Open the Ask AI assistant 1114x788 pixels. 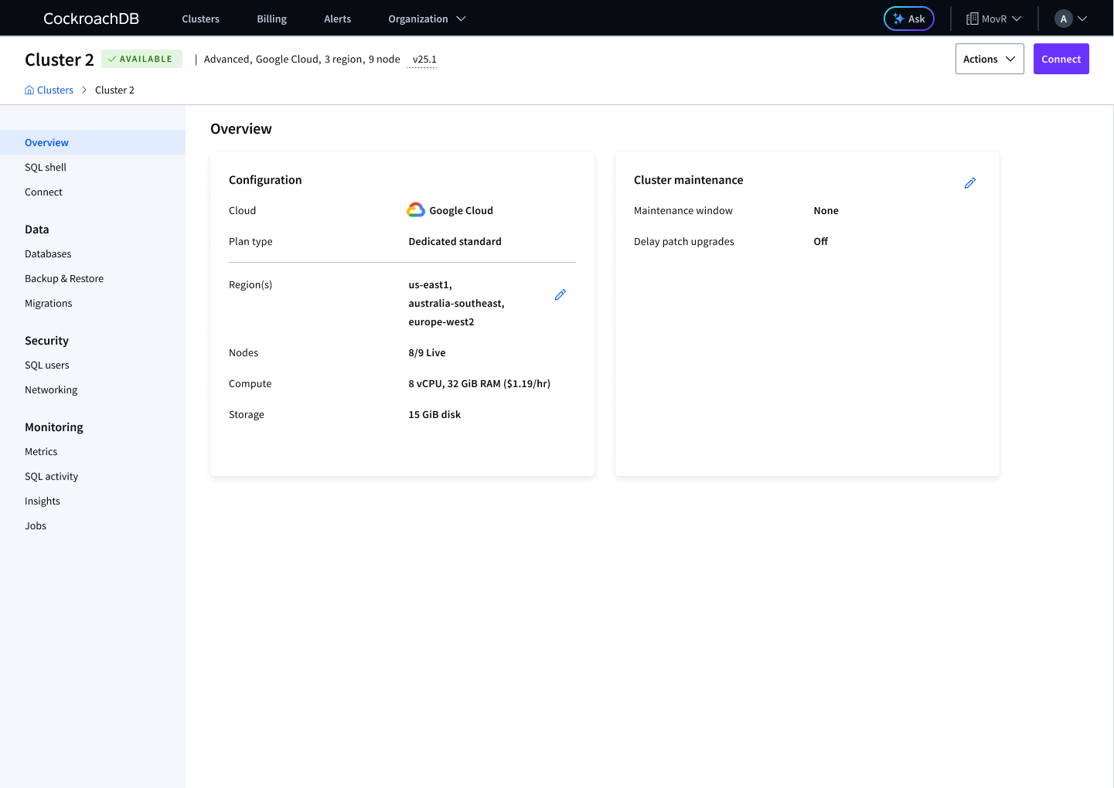909,19
